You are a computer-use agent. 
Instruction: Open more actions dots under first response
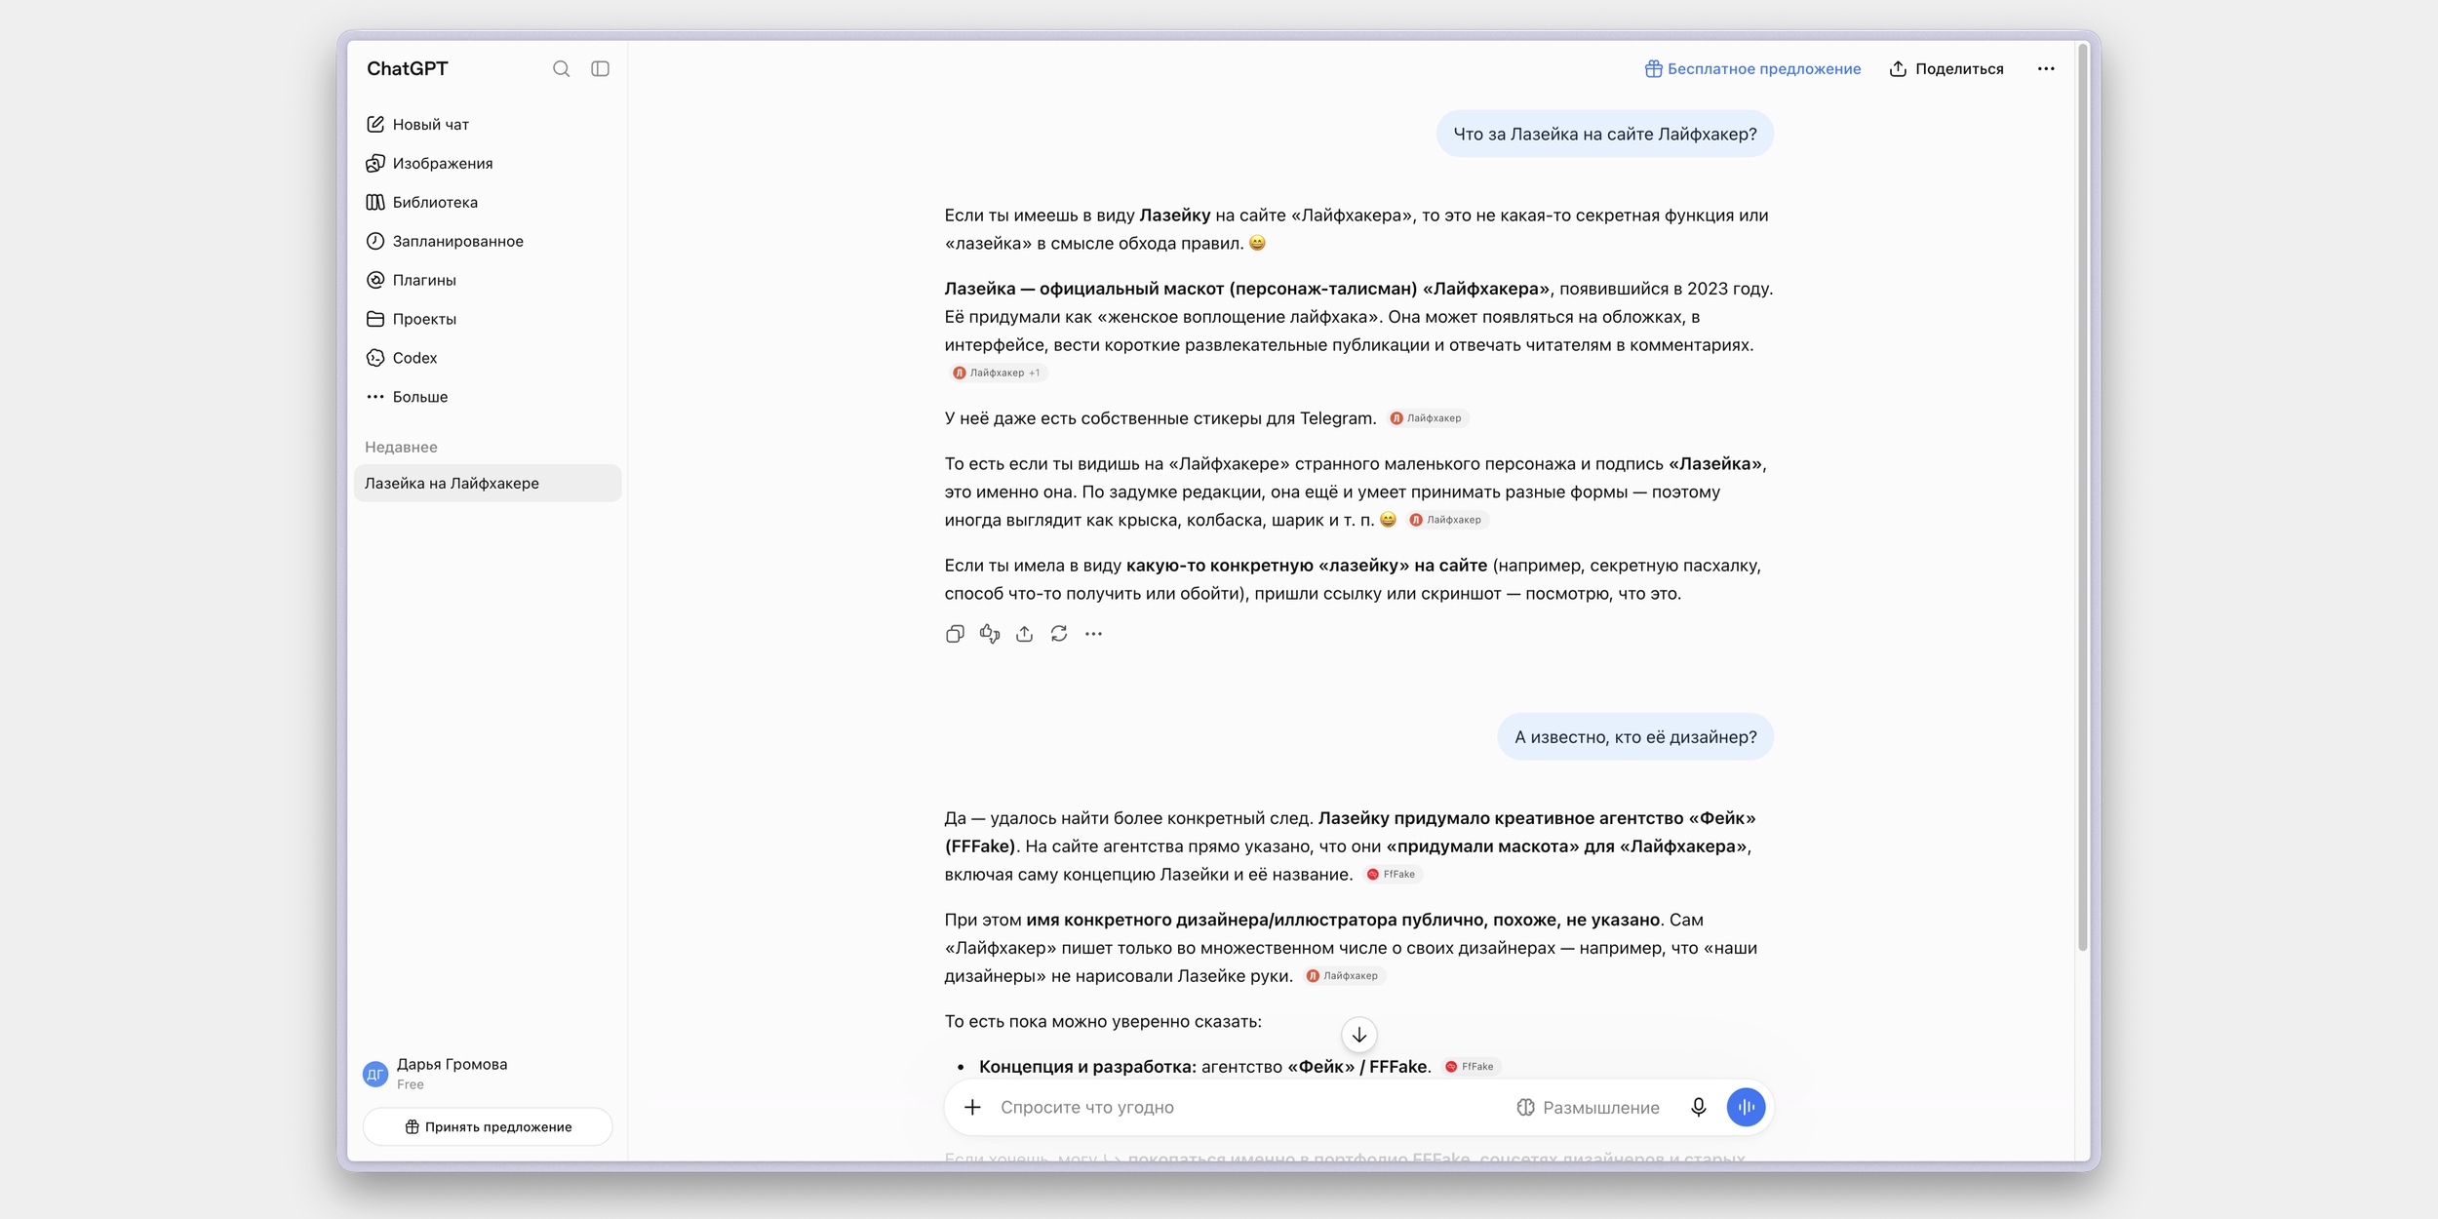tap(1093, 634)
